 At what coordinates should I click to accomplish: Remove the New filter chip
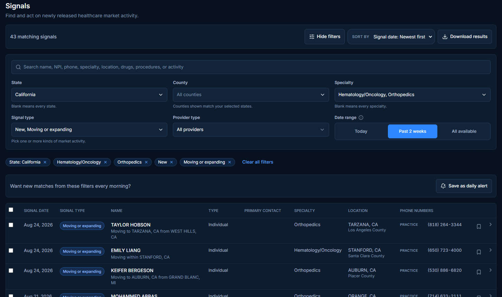[171, 162]
